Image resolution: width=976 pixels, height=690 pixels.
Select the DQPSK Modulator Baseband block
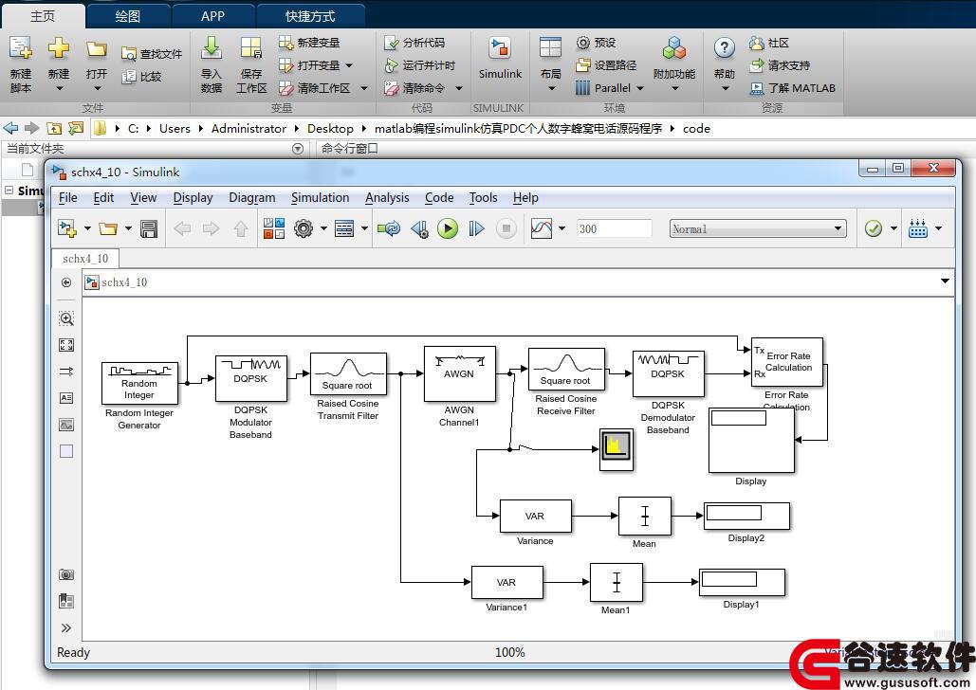pos(250,378)
